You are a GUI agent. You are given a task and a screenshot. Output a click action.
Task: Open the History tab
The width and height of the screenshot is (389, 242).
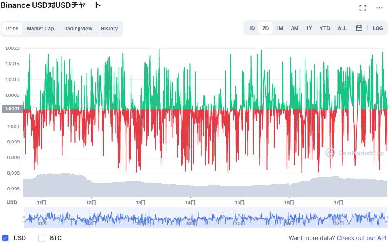click(x=109, y=29)
